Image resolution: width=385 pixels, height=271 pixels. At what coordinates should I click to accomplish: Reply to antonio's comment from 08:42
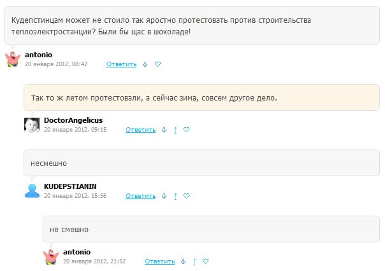pos(121,64)
